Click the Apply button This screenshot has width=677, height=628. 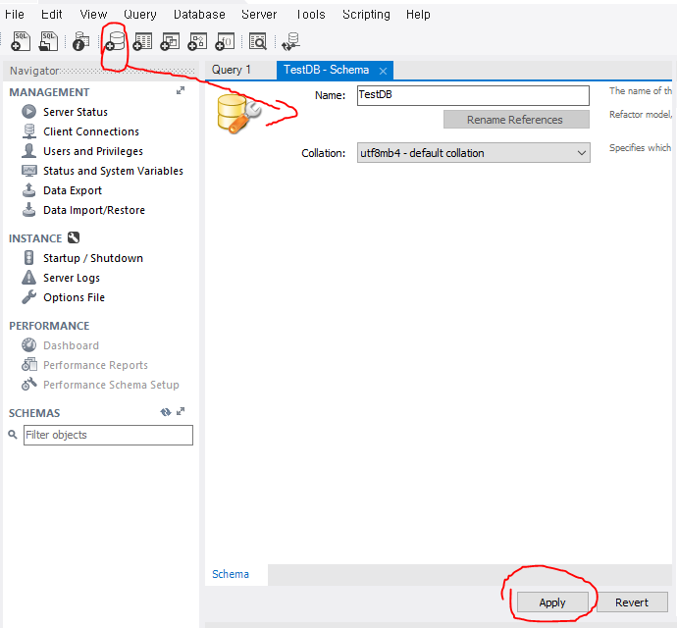pos(552,602)
